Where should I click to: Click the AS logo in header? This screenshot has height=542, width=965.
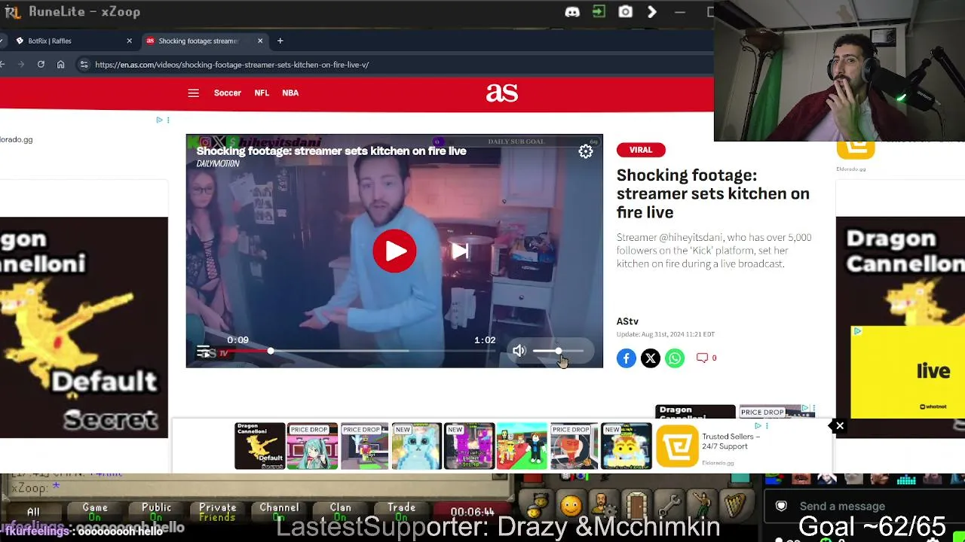(502, 93)
